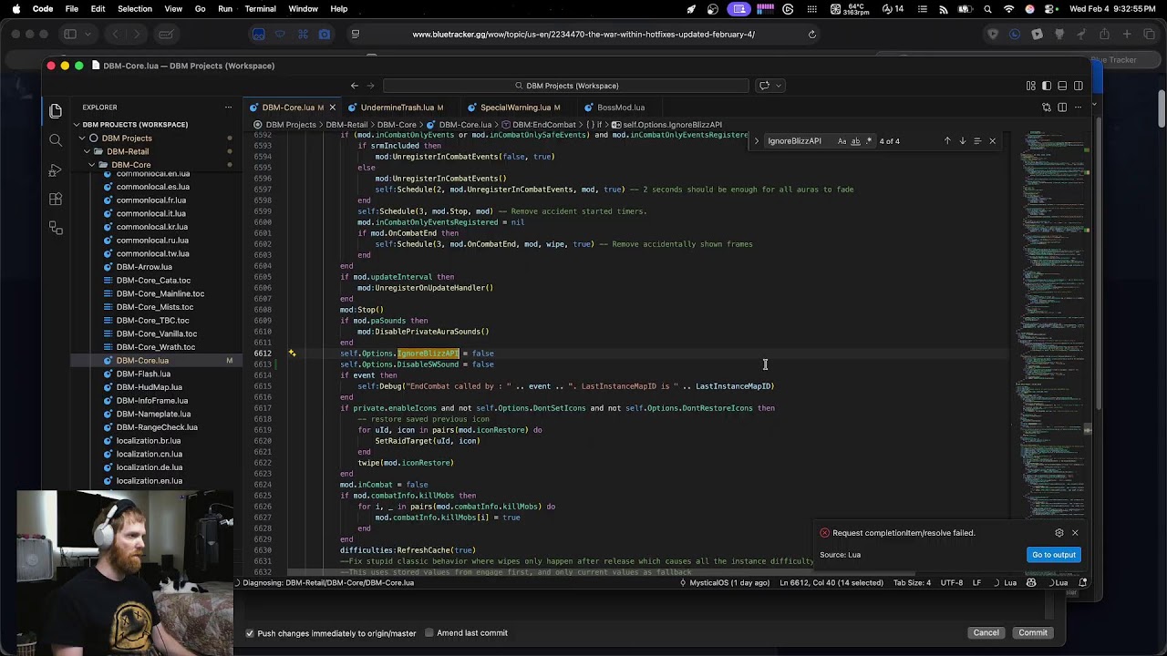Open DBM-Flash.lua file
This screenshot has width=1167, height=656.
tap(143, 374)
